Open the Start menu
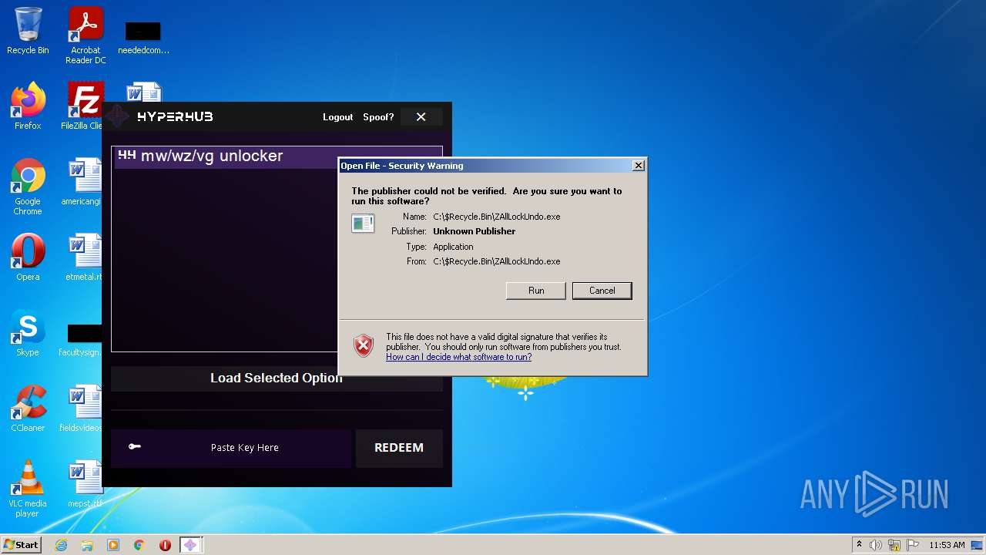986x555 pixels. [x=21, y=545]
